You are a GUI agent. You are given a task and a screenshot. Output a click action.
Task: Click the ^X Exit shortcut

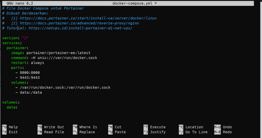(x=10, y=132)
